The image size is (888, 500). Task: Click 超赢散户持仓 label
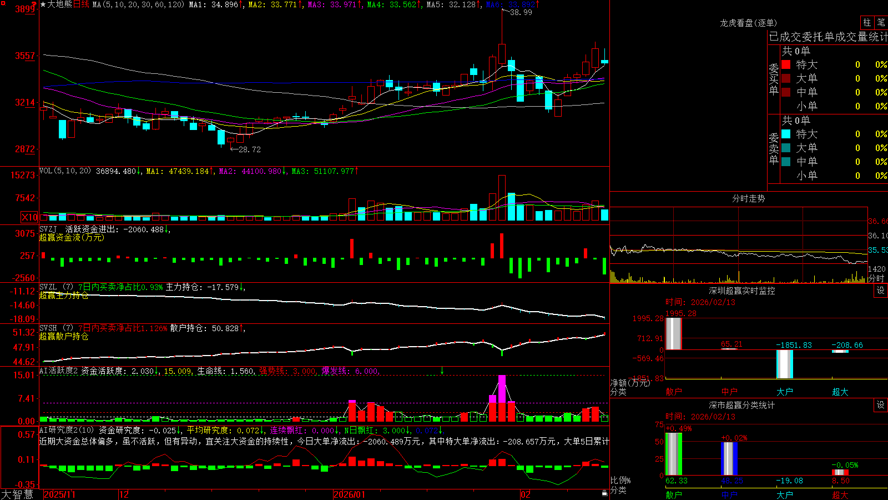click(x=64, y=337)
